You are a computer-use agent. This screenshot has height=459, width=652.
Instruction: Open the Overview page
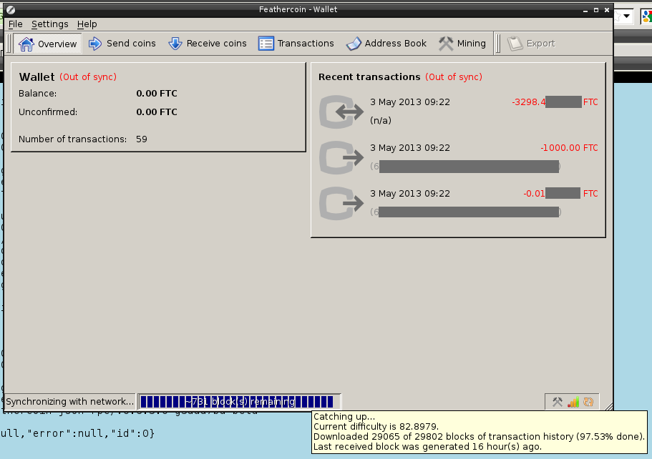[48, 44]
